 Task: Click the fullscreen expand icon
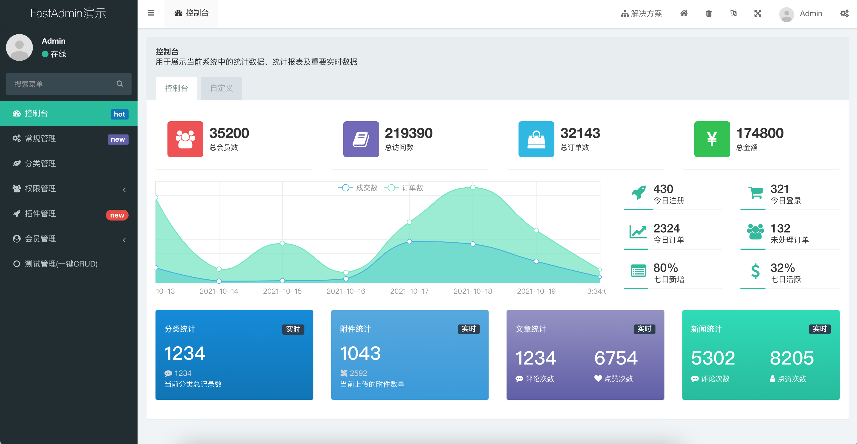(757, 13)
